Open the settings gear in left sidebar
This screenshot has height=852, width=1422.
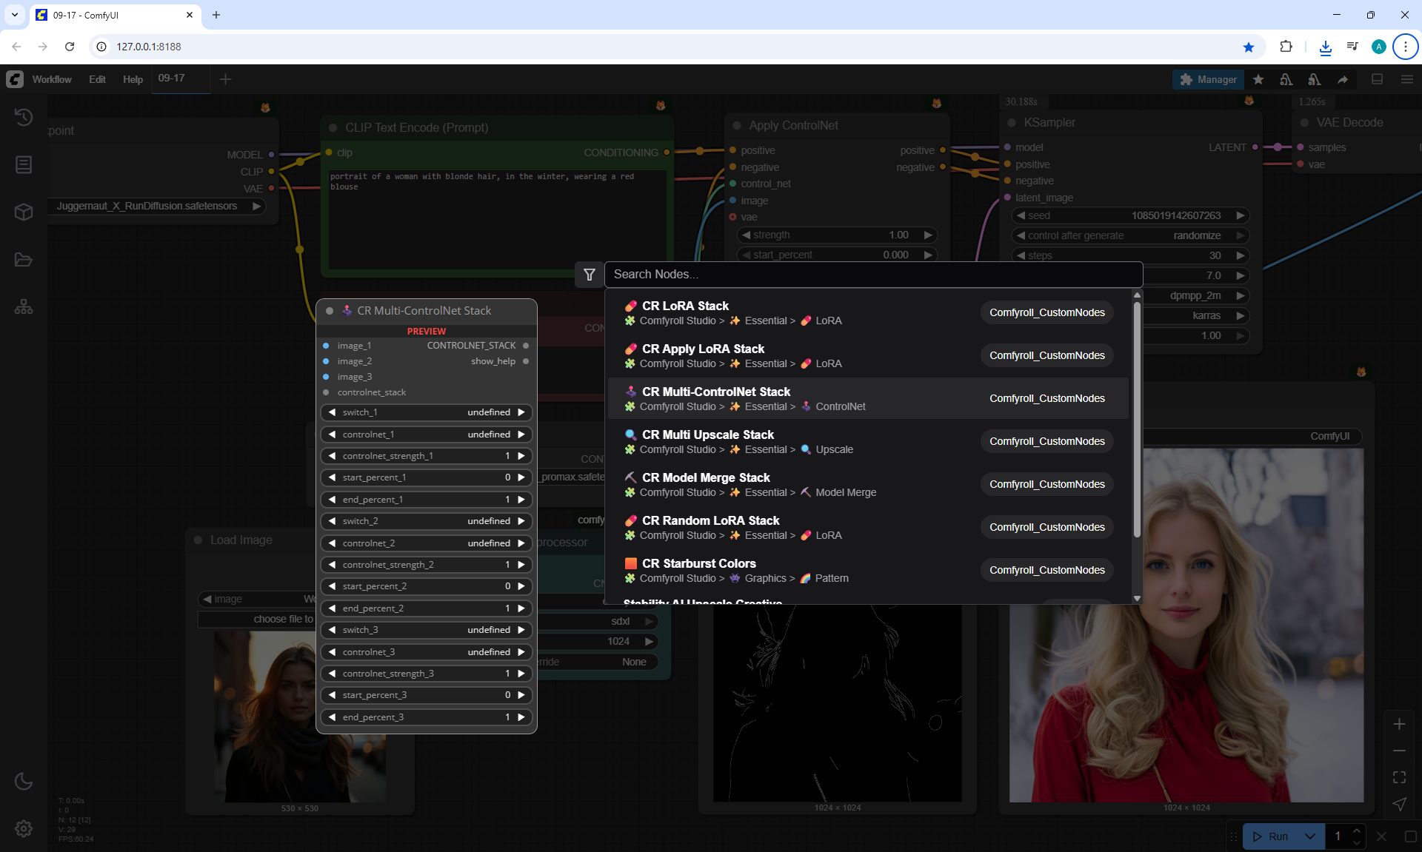point(24,828)
